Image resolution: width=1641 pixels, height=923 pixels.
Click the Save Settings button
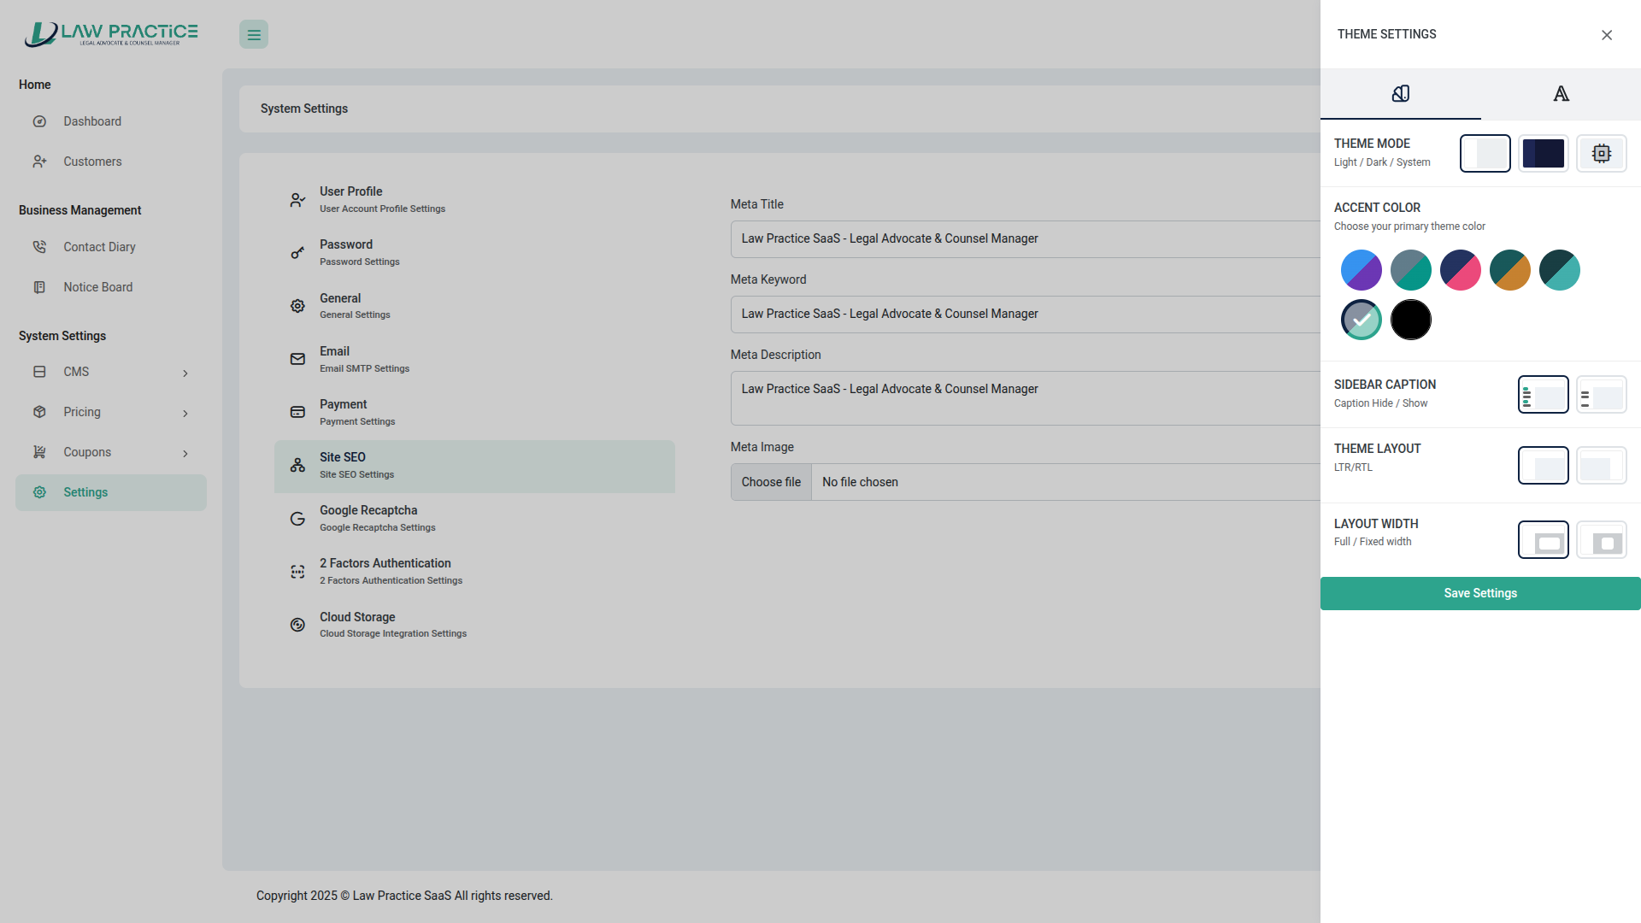click(x=1479, y=593)
